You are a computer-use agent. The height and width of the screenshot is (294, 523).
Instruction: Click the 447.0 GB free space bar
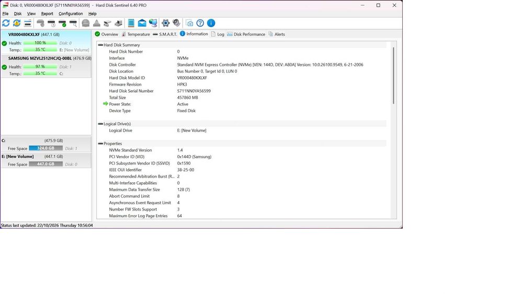coord(46,164)
